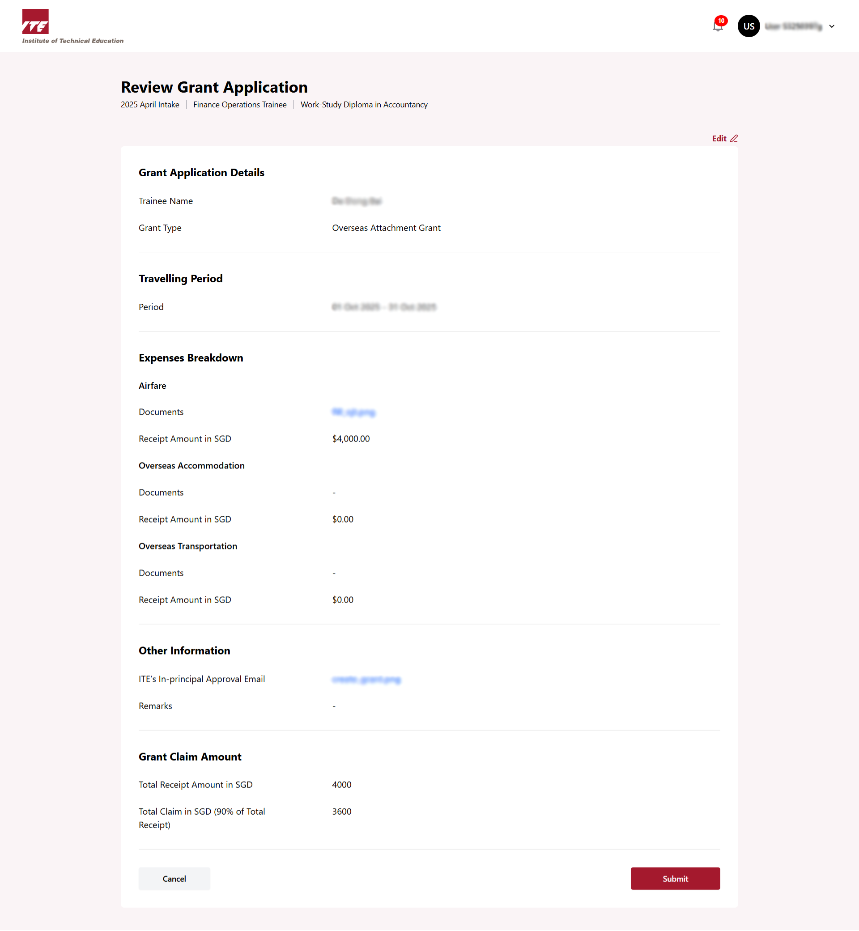Expand the user account dropdown chevron

click(832, 26)
